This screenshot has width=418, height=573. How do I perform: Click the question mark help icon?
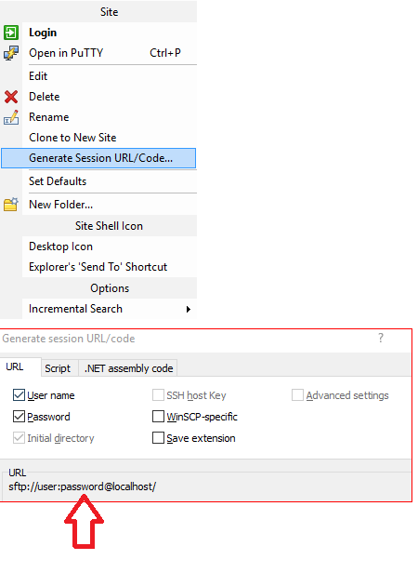click(381, 338)
